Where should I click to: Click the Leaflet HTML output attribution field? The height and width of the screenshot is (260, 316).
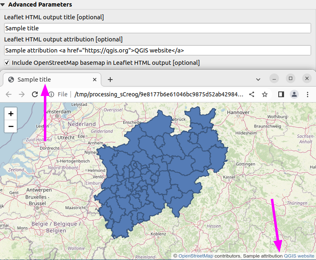click(157, 50)
